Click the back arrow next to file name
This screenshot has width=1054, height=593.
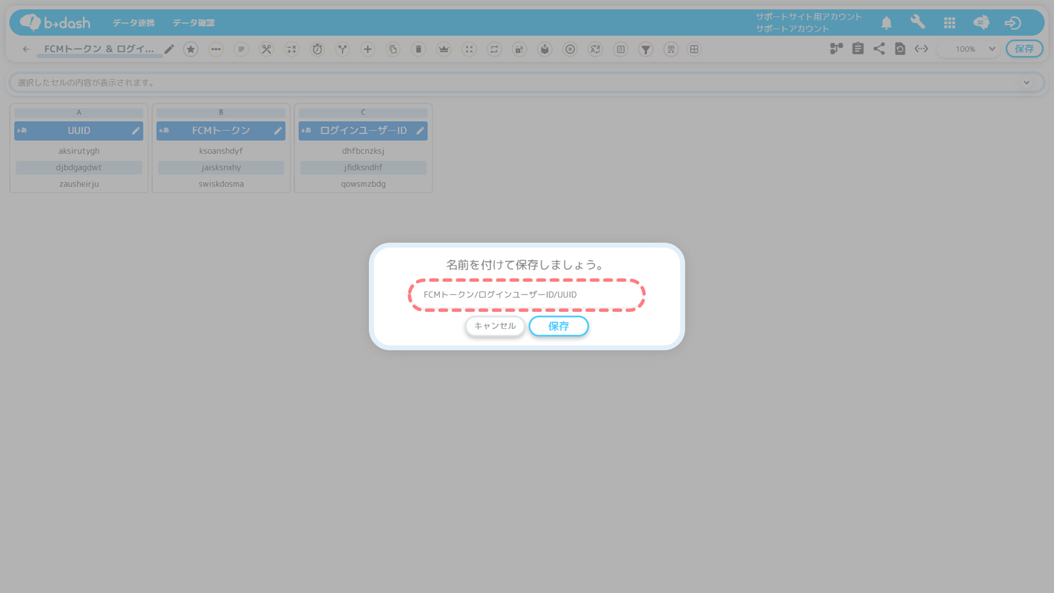pos(26,49)
